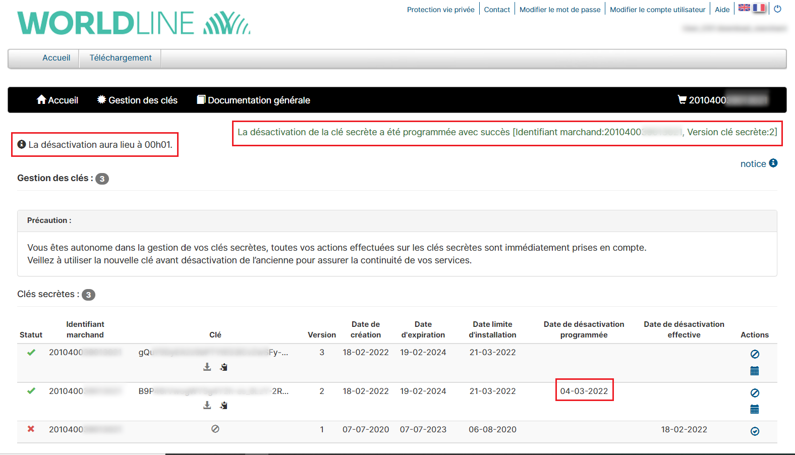Open the Accueil tab in top bar

[x=56, y=58]
